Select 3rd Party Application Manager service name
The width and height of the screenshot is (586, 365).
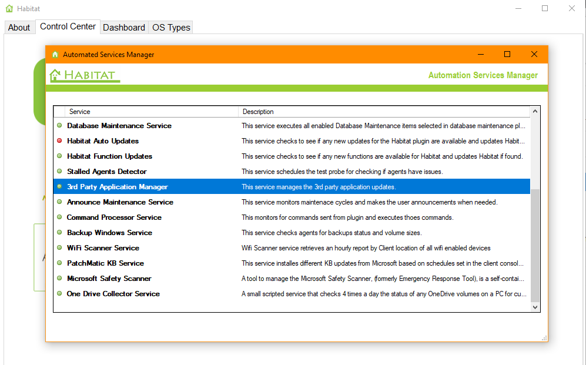pyautogui.click(x=118, y=187)
